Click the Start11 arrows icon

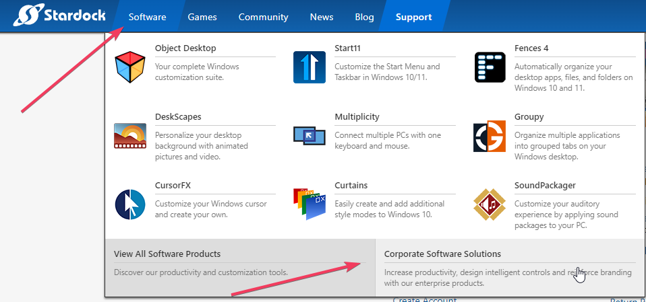click(310, 67)
